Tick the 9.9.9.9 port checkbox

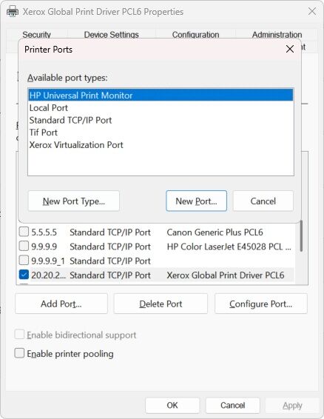click(x=24, y=246)
